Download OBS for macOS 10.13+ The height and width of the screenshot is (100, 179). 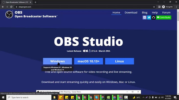tap(88, 61)
